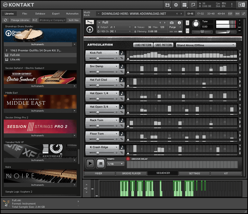Click camera snapshot icon
This screenshot has width=248, height=214.
172,23
